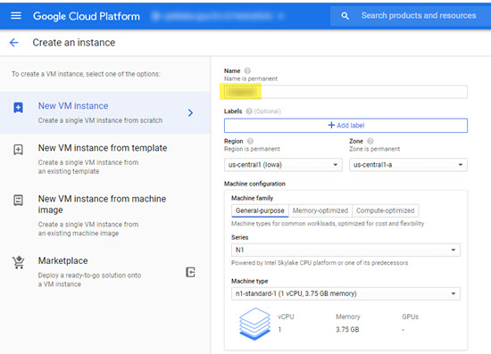Click the 'Machine types for common workloads' description
The image size is (491, 354).
click(328, 224)
